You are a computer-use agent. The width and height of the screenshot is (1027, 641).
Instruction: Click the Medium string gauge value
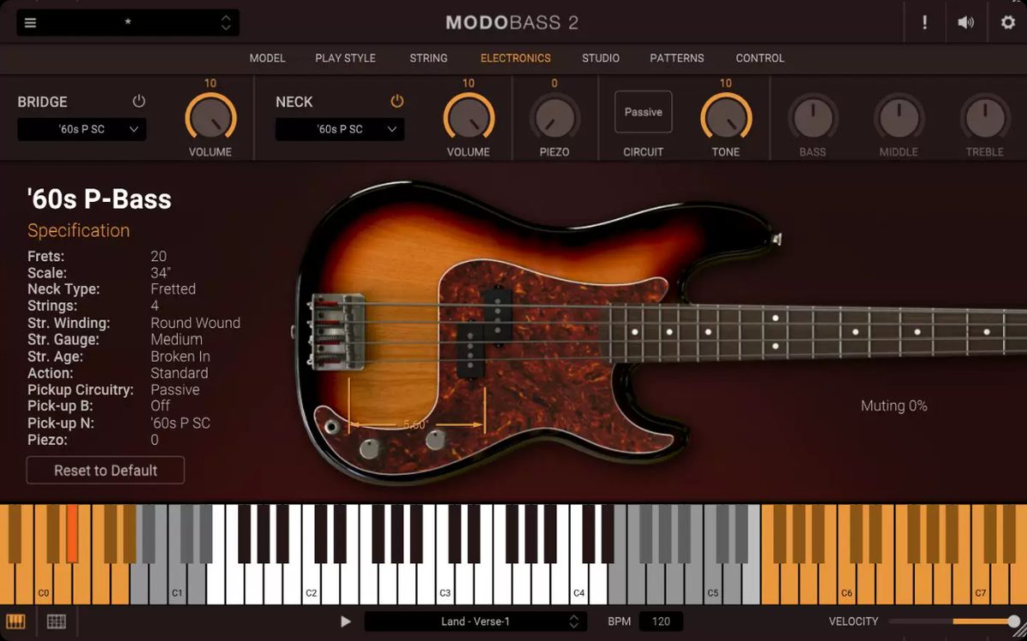point(175,340)
